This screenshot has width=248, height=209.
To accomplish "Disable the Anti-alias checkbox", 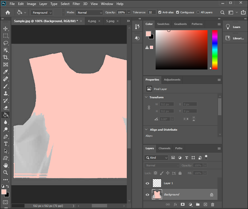I will pyautogui.click(x=160, y=12).
